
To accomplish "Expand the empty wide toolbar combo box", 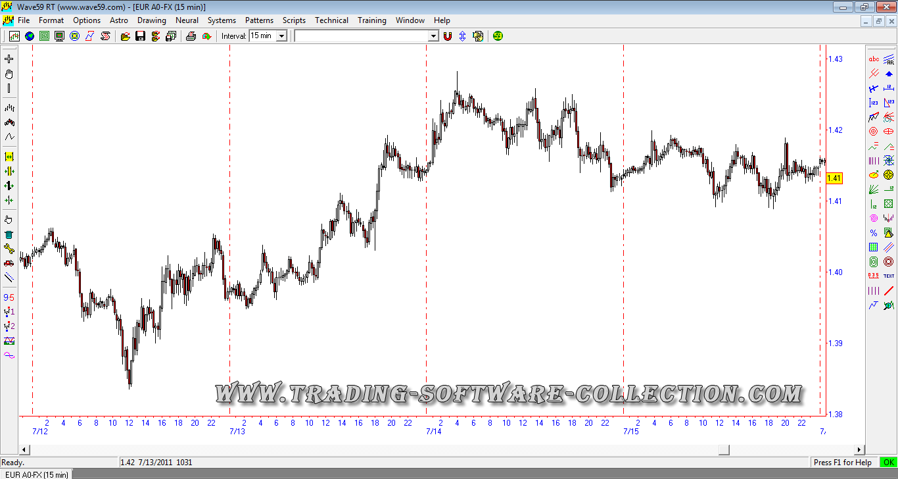I will (x=433, y=36).
